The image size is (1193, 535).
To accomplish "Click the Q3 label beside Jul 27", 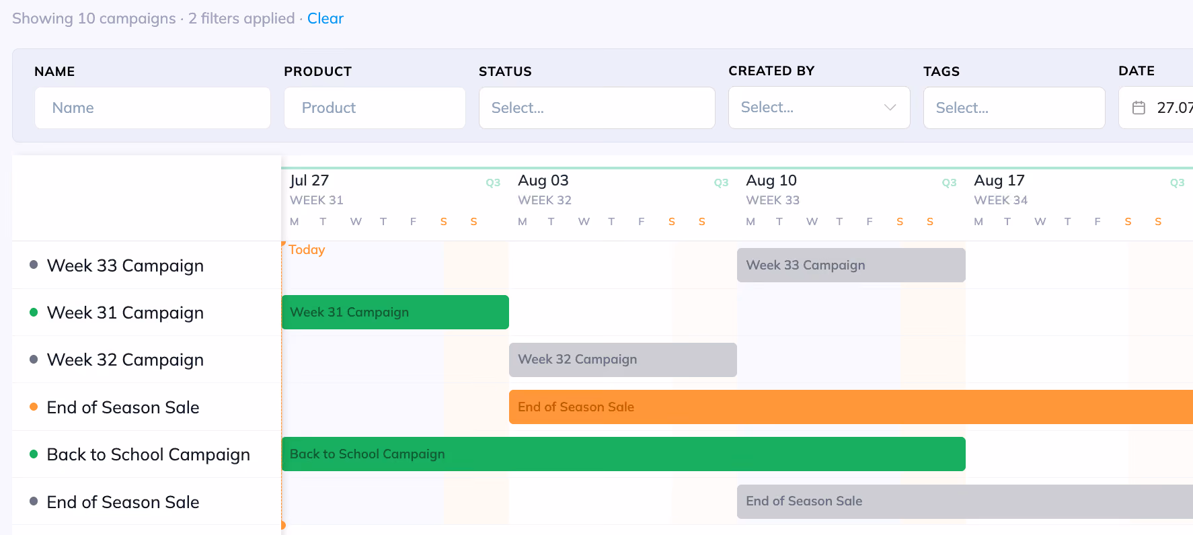I will click(x=493, y=183).
